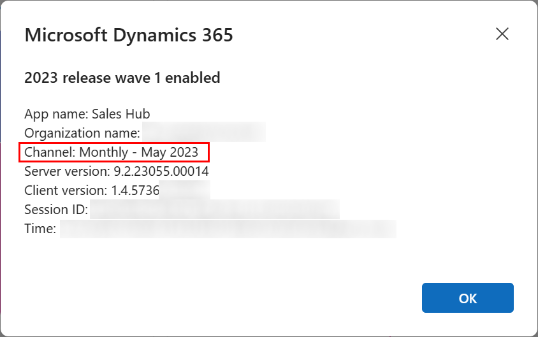538x337 pixels.
Task: Click the App name label
Action: point(56,114)
